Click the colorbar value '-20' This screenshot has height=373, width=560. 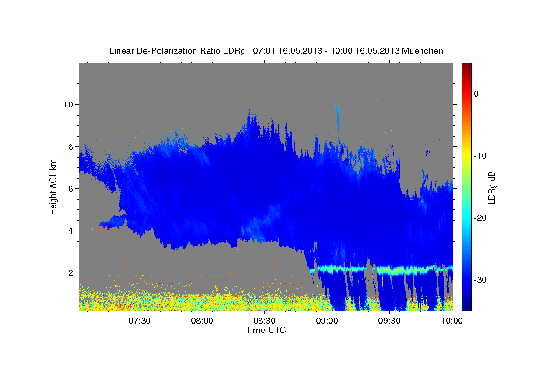[x=481, y=218]
